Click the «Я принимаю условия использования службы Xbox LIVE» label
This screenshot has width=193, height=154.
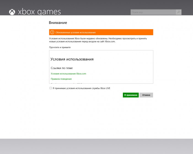point(82,88)
